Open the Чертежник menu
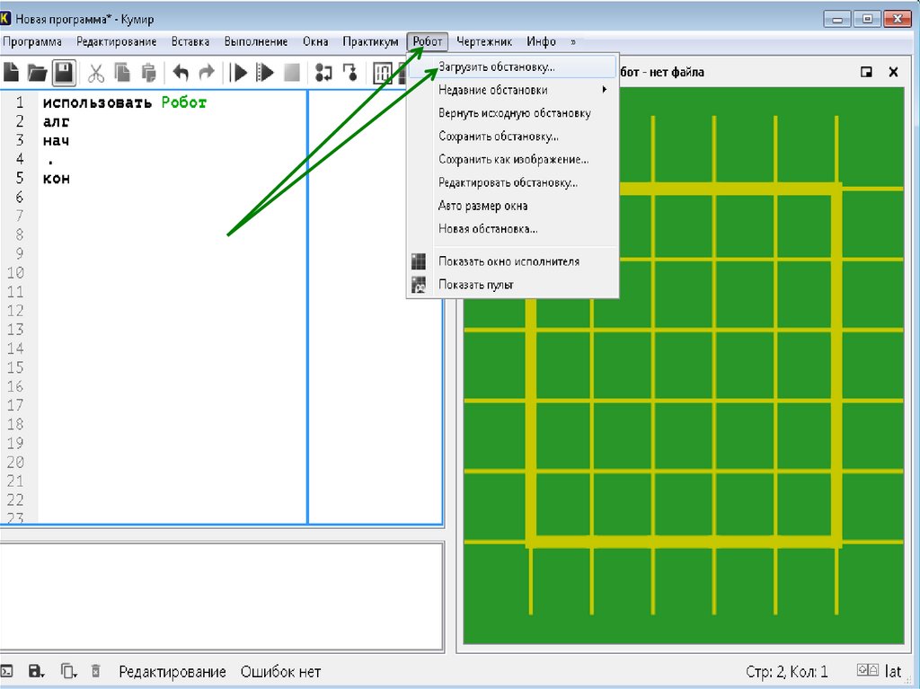Screen dimensions: 920x689 [x=484, y=42]
